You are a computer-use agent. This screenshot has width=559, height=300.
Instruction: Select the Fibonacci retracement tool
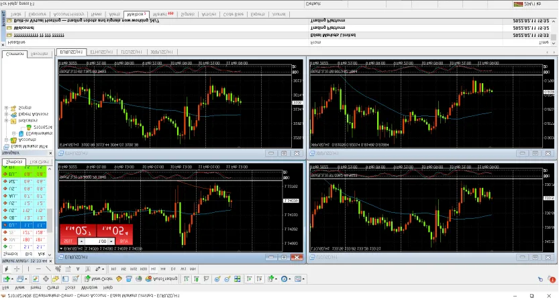(x=68, y=269)
